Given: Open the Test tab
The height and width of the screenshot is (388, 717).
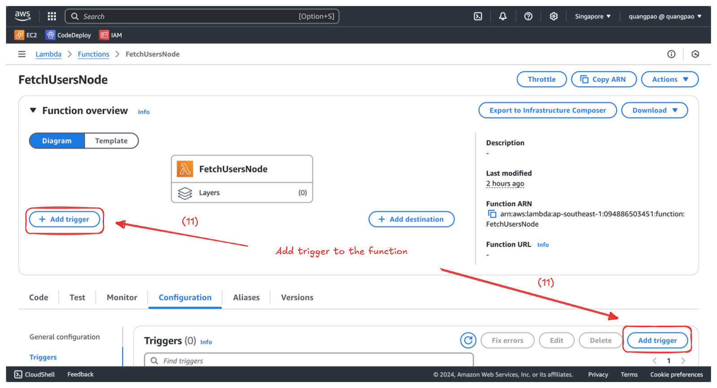Looking at the screenshot, I should point(77,298).
